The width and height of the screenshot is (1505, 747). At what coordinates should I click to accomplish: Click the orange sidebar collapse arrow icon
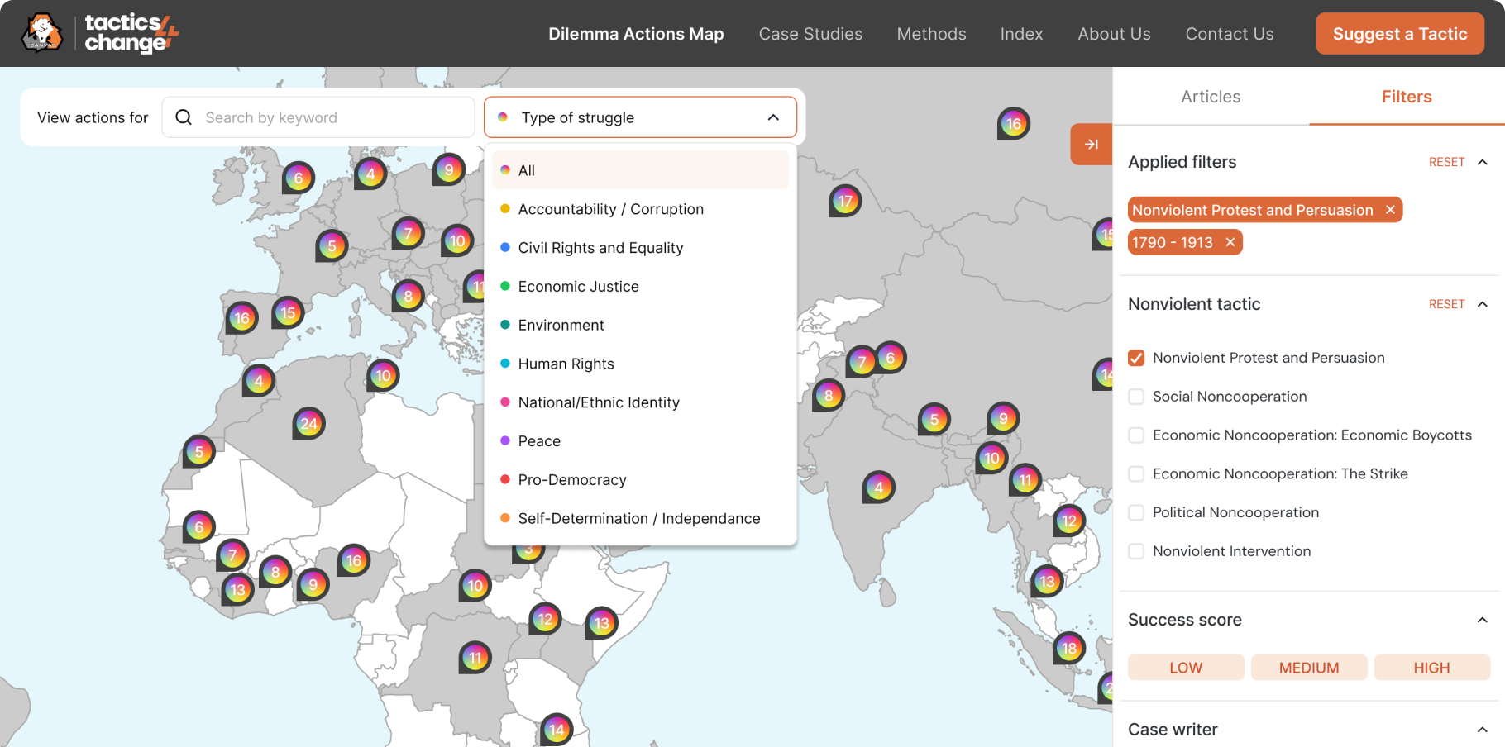tap(1092, 144)
